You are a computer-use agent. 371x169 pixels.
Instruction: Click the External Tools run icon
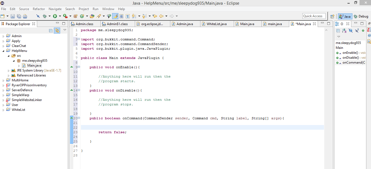click(65, 16)
